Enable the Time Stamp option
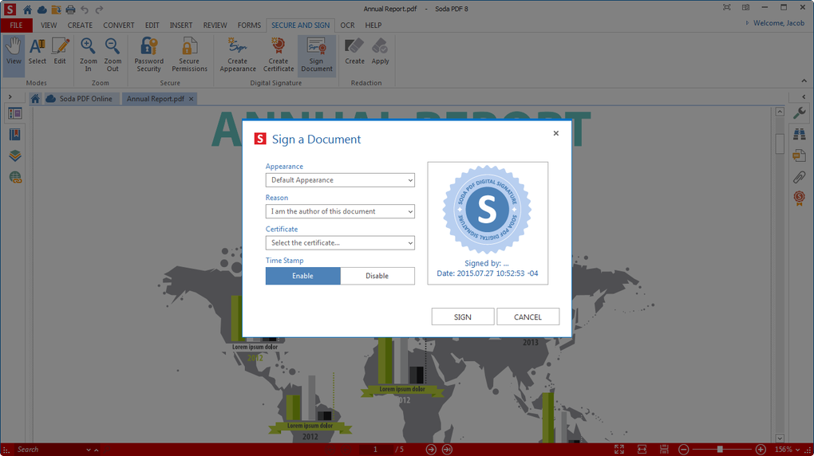The image size is (814, 456). [x=302, y=276]
